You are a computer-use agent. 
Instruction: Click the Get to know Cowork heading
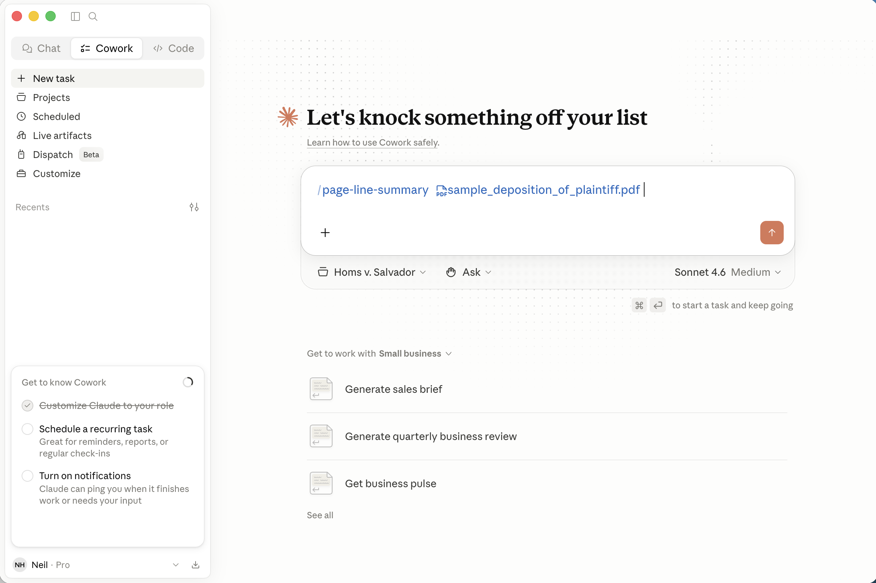coord(64,382)
